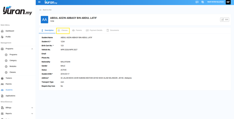Click the address value text
Screen dimensions: 234x119
point(96,78)
